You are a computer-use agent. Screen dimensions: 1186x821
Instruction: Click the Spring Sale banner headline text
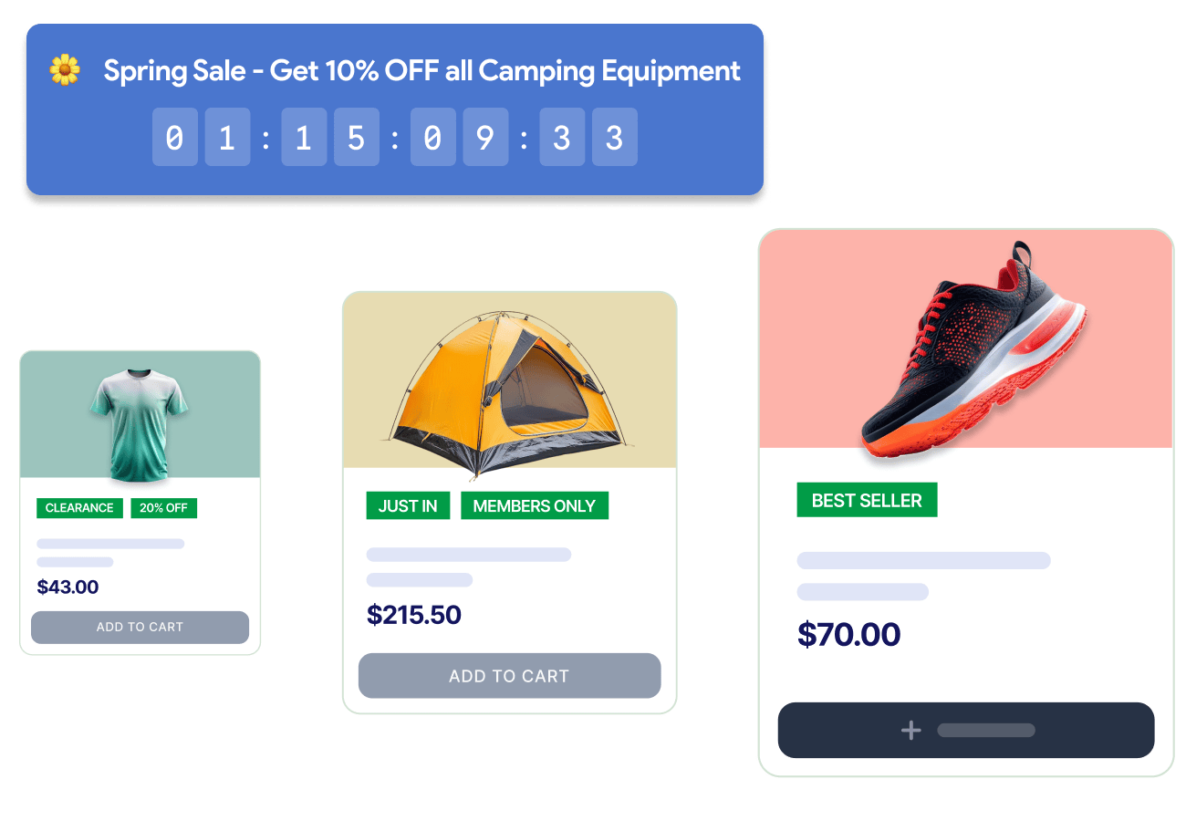point(421,70)
